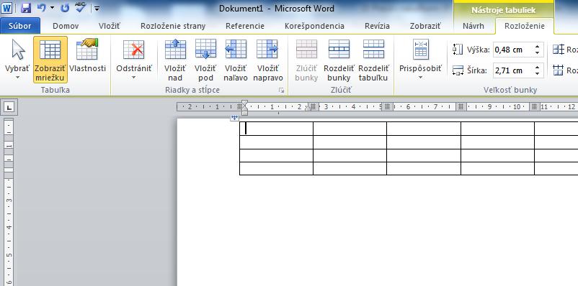Insert a column with Vložiť naľavo
Screen dimensions: 578x286
tap(236, 60)
